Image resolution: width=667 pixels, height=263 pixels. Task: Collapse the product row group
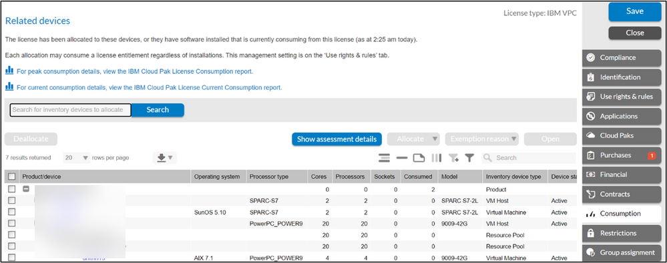[x=26, y=189]
